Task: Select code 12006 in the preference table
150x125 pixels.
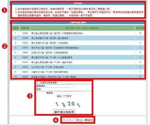Action: click(x=25, y=33)
